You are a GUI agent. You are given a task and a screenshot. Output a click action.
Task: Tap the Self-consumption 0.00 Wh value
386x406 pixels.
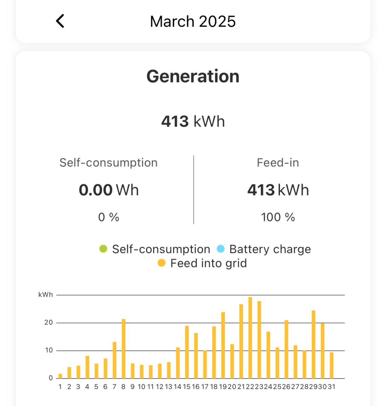click(109, 190)
